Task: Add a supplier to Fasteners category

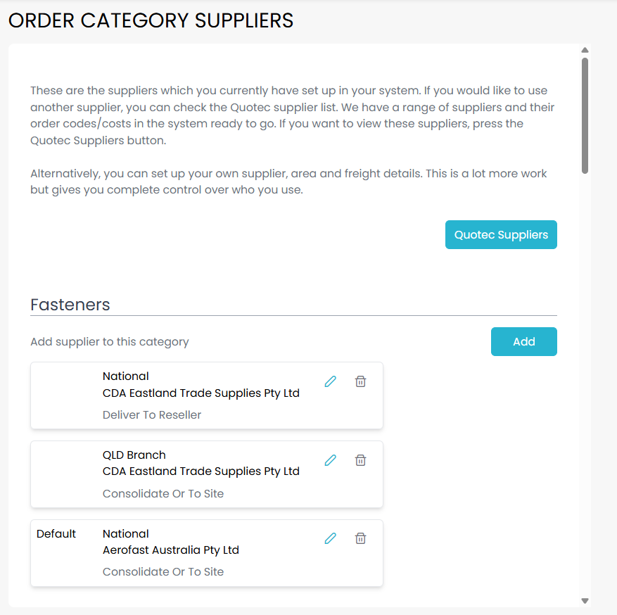Action: (523, 342)
